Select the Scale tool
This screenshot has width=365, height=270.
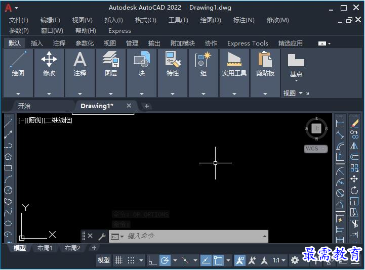(354, 201)
